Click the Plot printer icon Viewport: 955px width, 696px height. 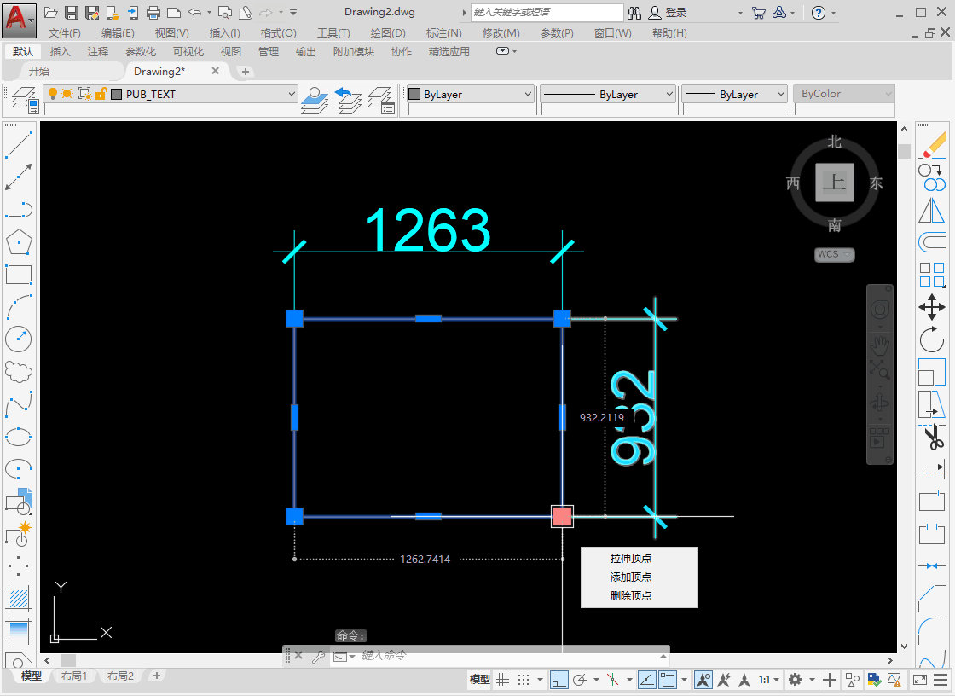point(153,12)
